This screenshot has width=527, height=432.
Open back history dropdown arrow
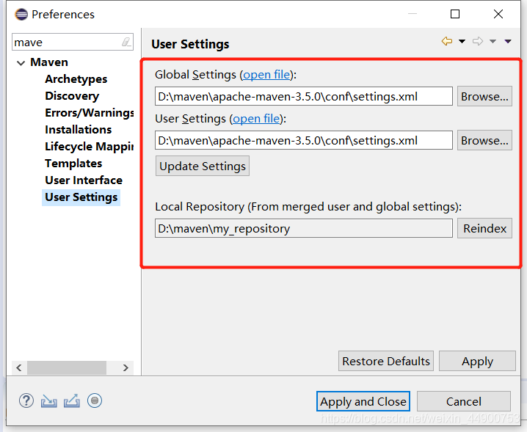(462, 41)
